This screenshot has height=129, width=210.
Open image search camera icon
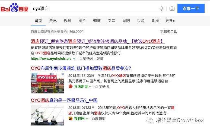[x=172, y=9]
